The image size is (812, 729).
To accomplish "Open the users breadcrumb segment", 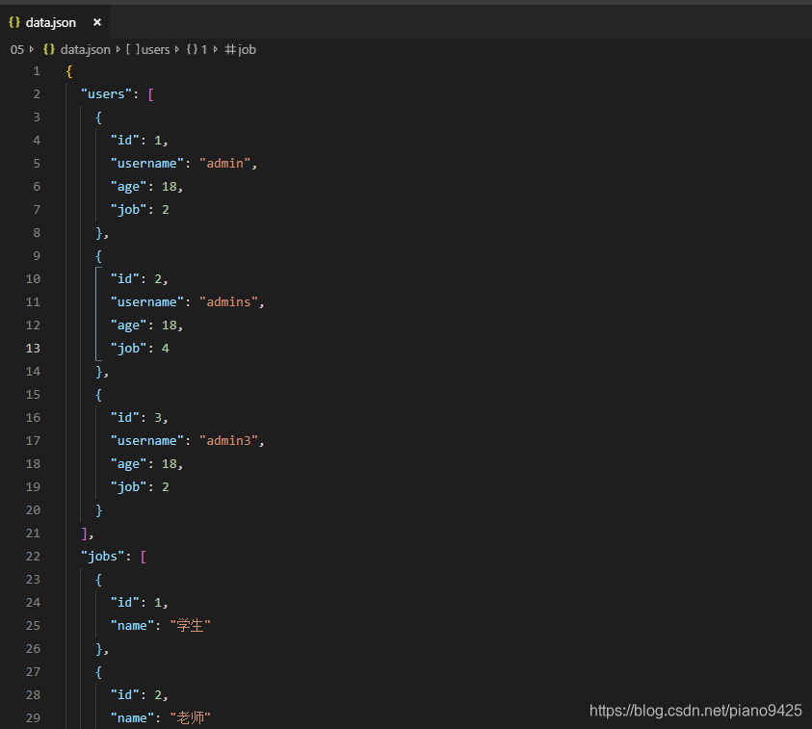I will pos(156,50).
